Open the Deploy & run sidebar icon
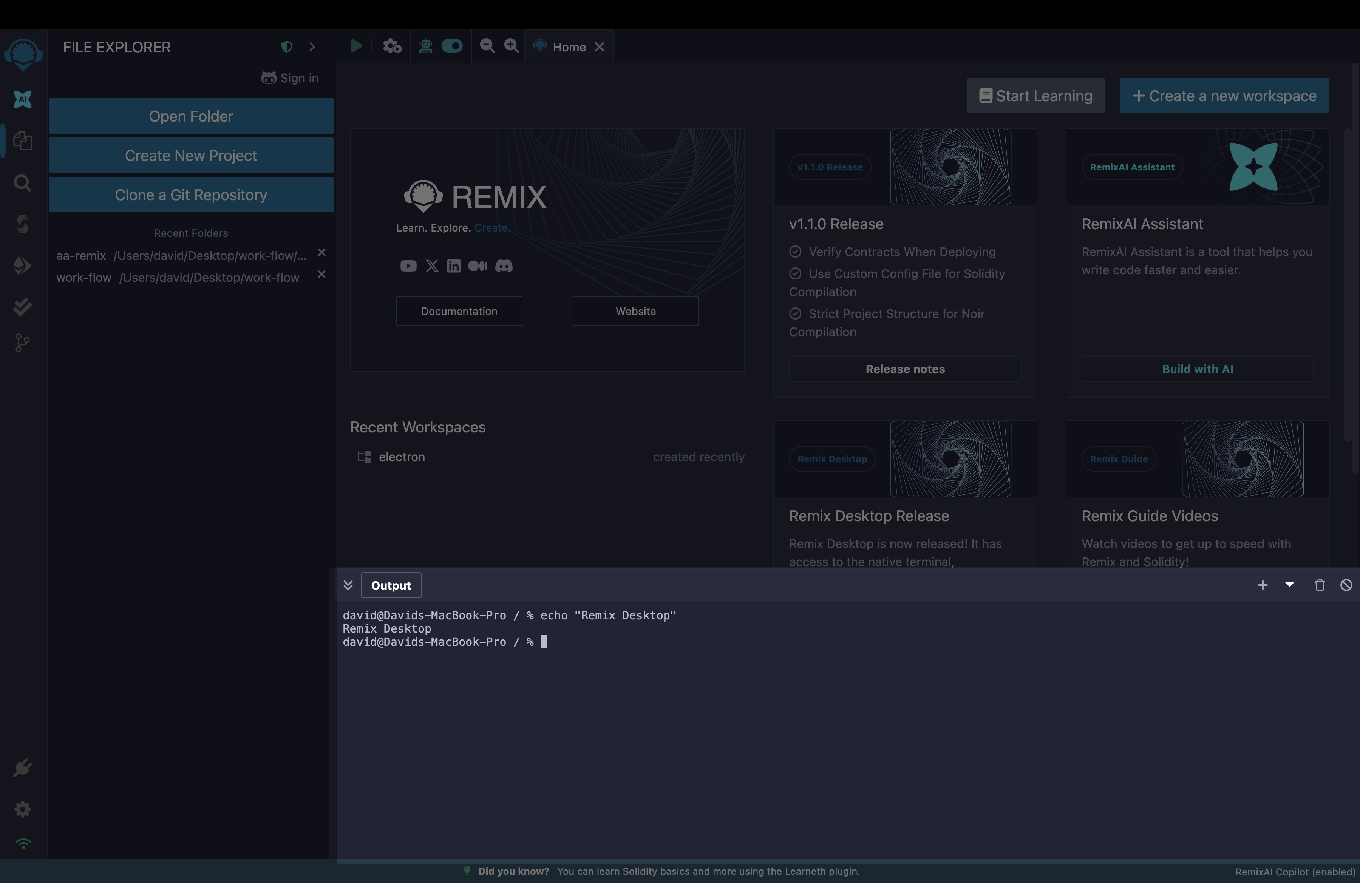 click(22, 266)
